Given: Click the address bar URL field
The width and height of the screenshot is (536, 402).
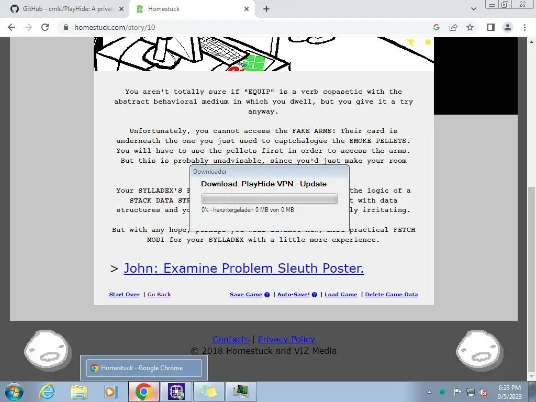Looking at the screenshot, I should click(x=246, y=27).
